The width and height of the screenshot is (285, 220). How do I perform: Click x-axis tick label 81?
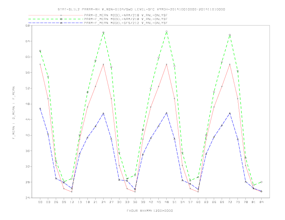coord(254,202)
